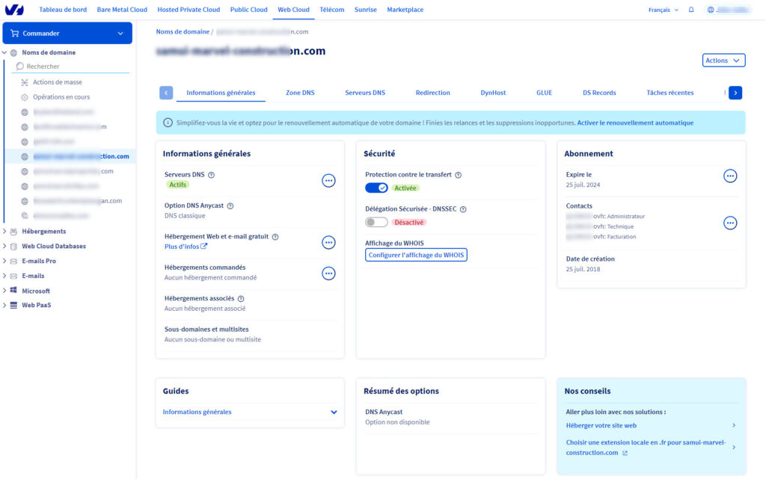Screen dimensions: 766x479
Task: Click the cart icon in Commander button
Action: click(x=15, y=33)
